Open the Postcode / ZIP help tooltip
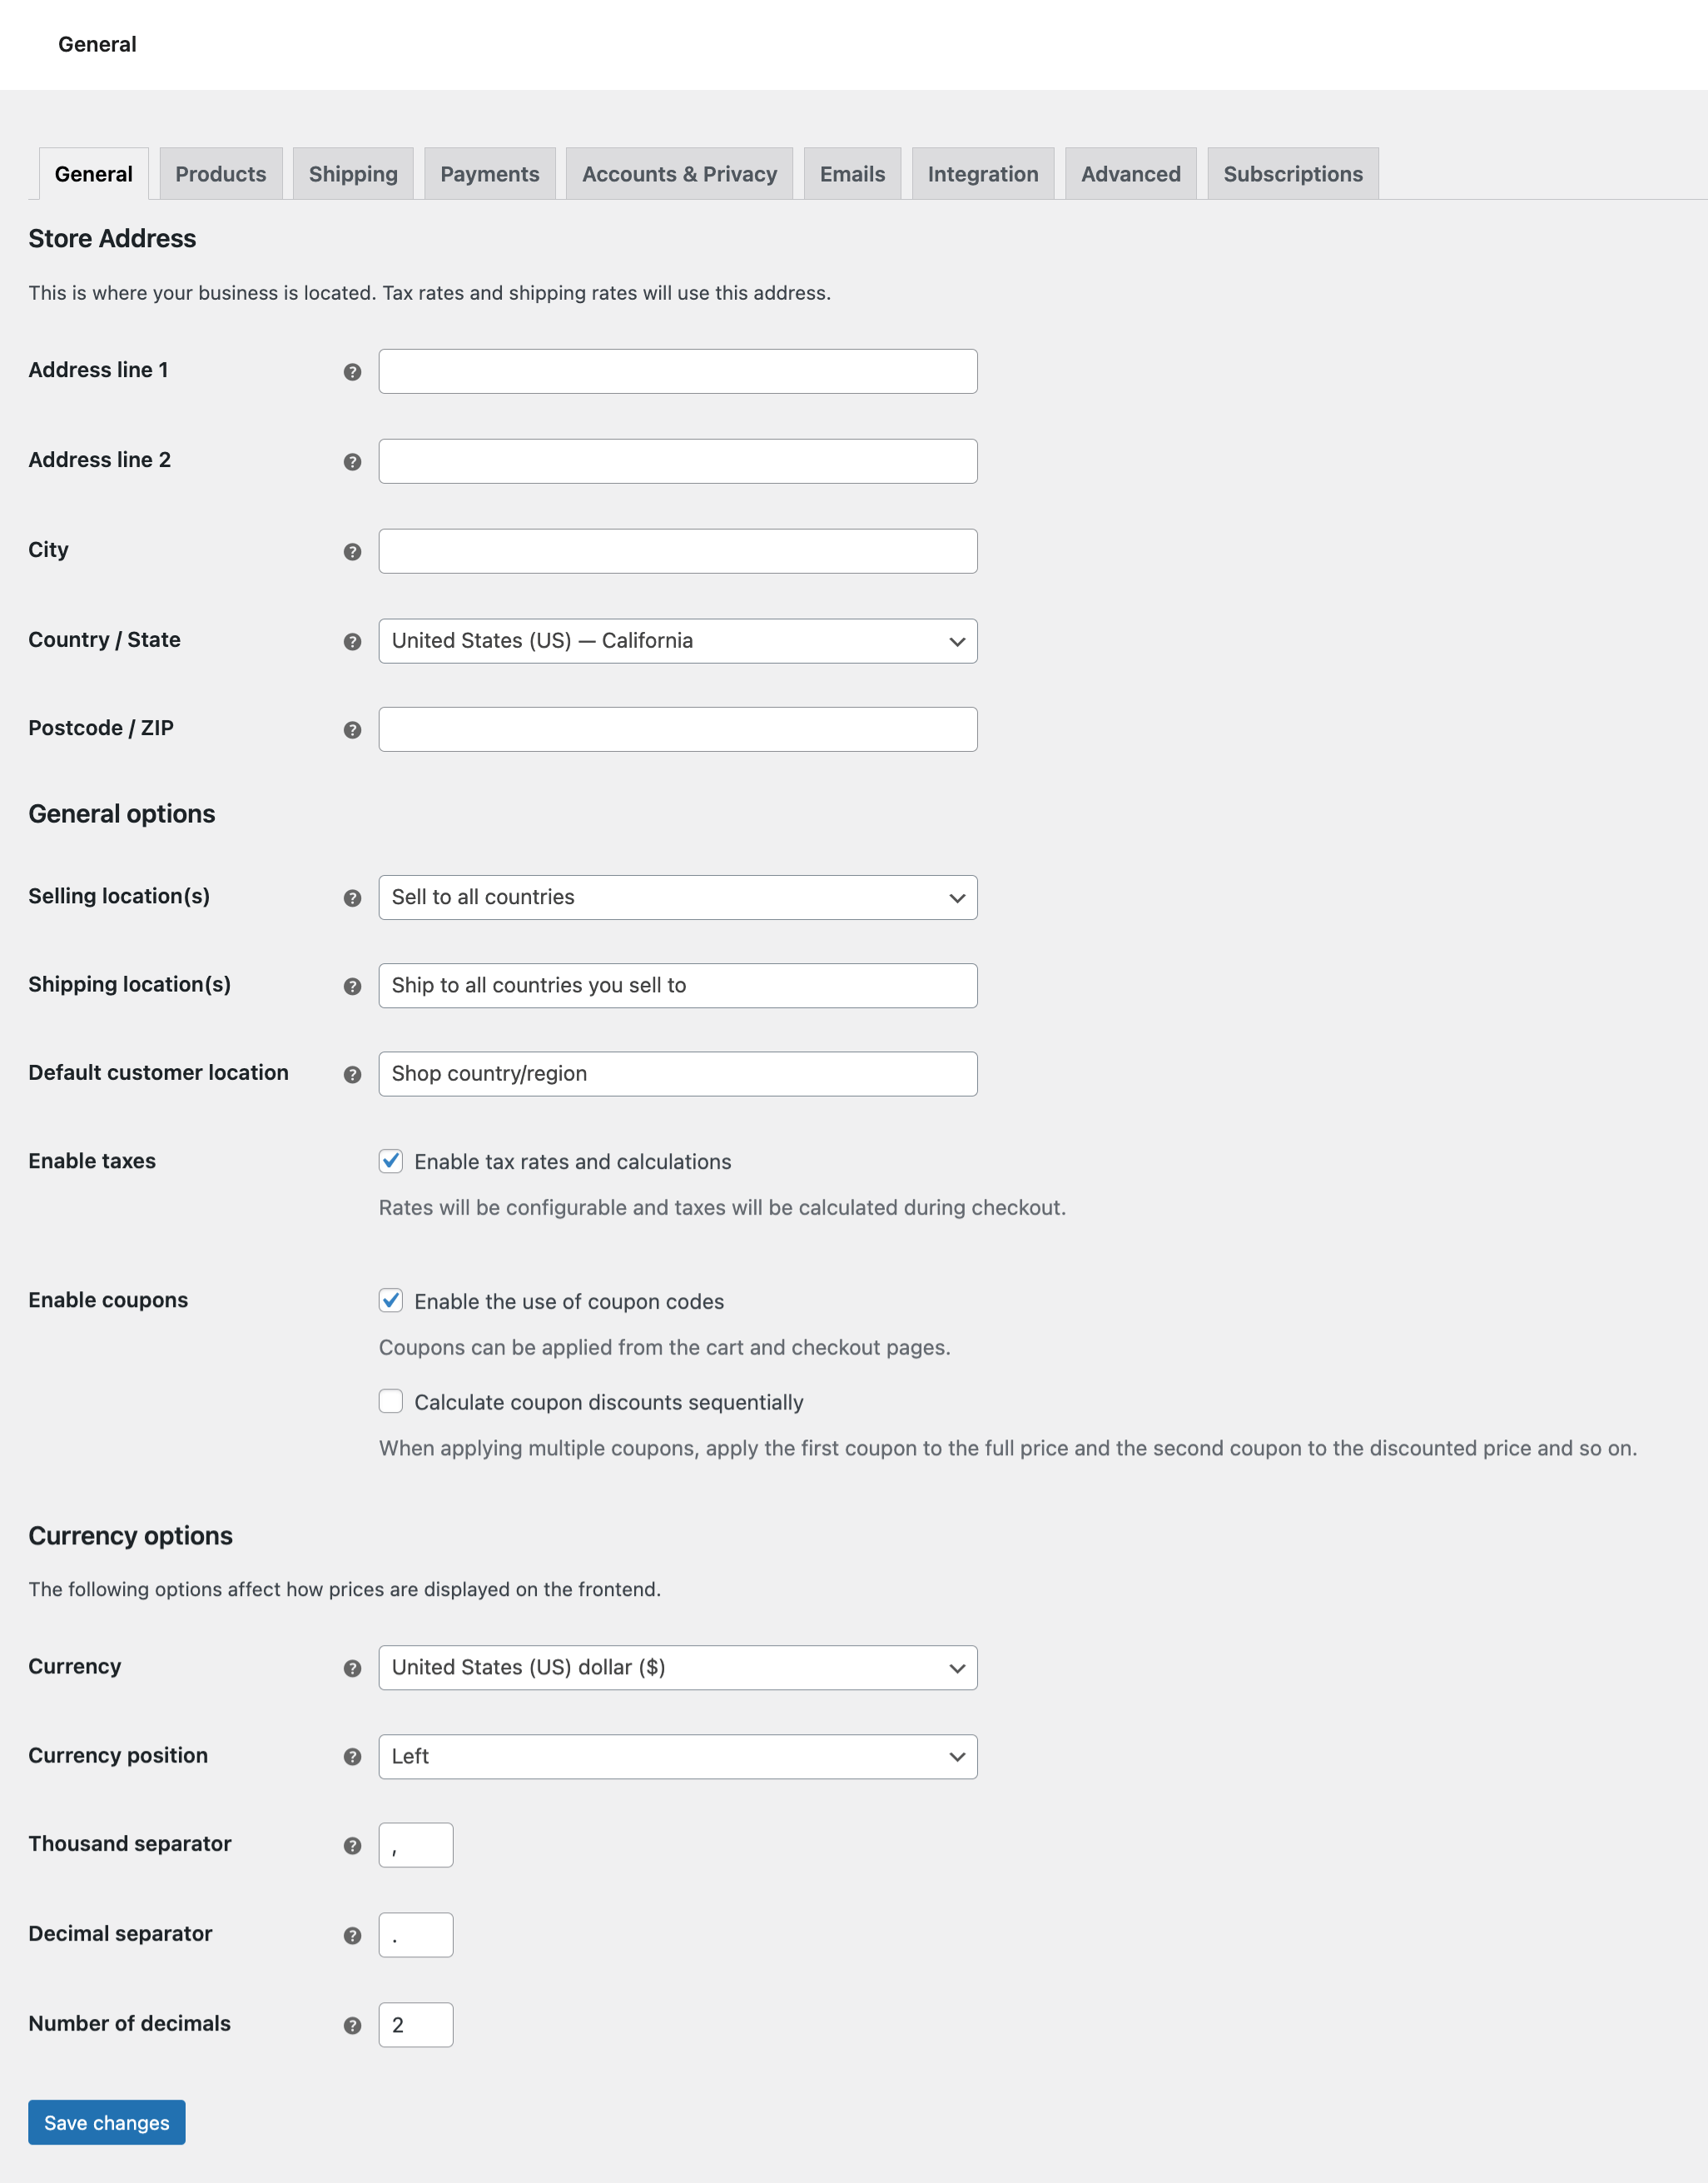 [x=352, y=730]
